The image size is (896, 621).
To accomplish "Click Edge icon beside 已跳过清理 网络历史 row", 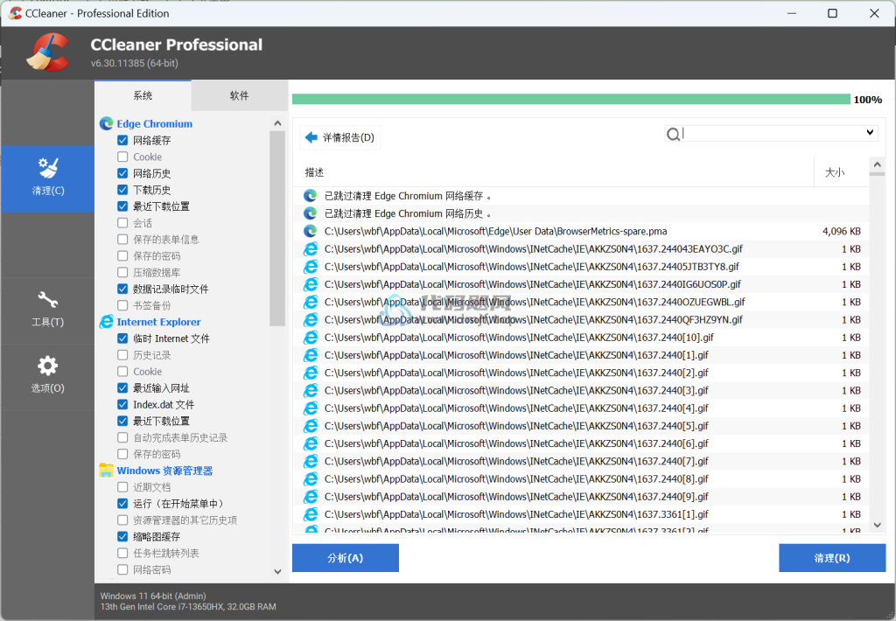I will pos(311,213).
